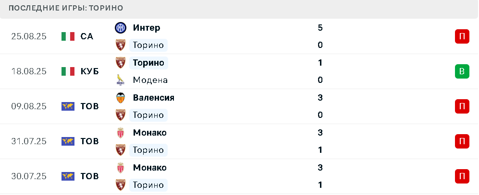Screen dimensions: 479x195
Task: Click the green В win badge
Action: [462, 71]
